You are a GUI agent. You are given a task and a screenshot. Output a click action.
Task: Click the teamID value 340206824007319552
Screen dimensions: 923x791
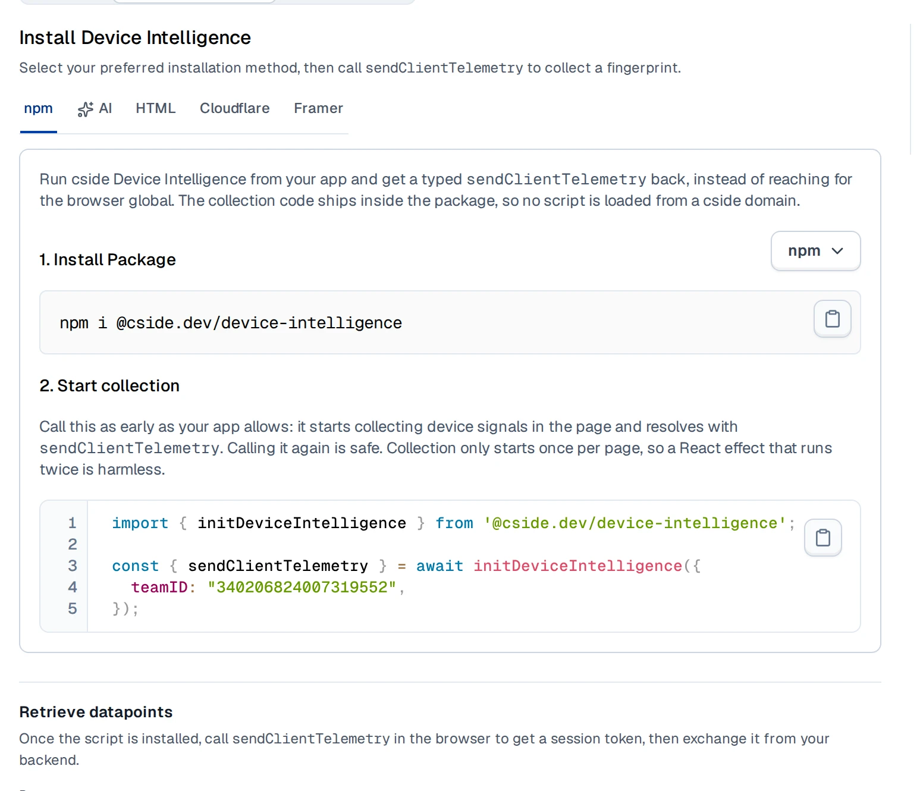(x=302, y=588)
